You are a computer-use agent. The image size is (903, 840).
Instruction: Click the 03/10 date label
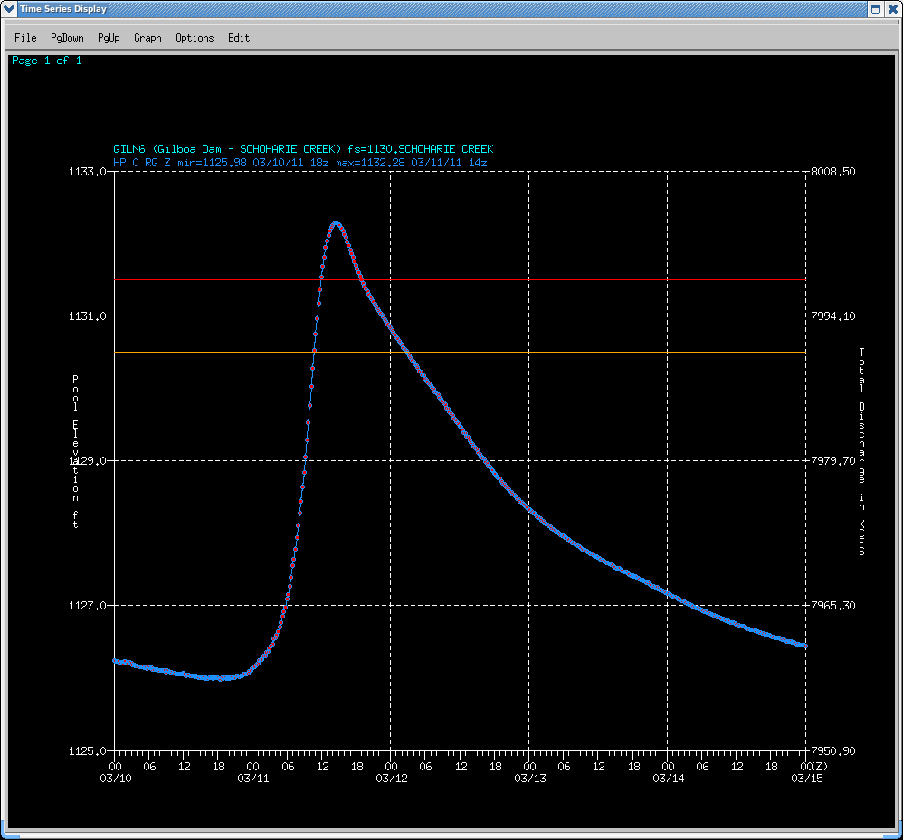point(115,779)
